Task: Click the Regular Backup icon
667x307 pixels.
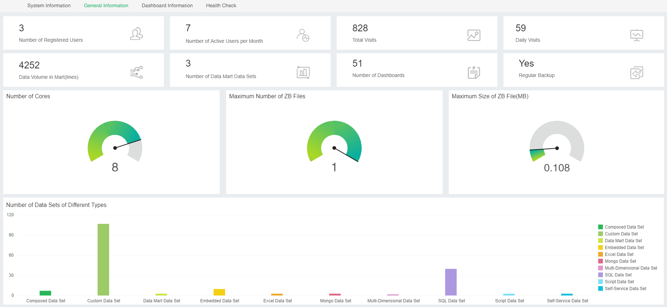Action: tap(637, 72)
